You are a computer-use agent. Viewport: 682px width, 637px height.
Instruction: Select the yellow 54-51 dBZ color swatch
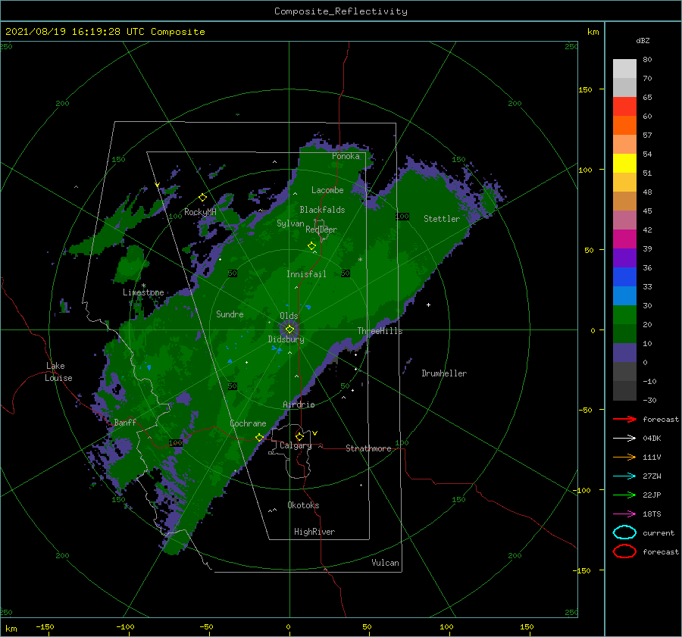click(624, 164)
